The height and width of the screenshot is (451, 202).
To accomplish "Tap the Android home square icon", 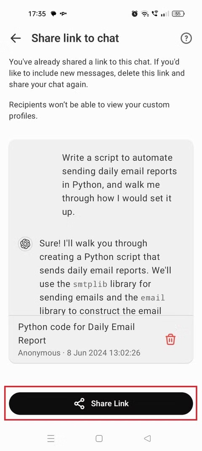I will [99, 438].
